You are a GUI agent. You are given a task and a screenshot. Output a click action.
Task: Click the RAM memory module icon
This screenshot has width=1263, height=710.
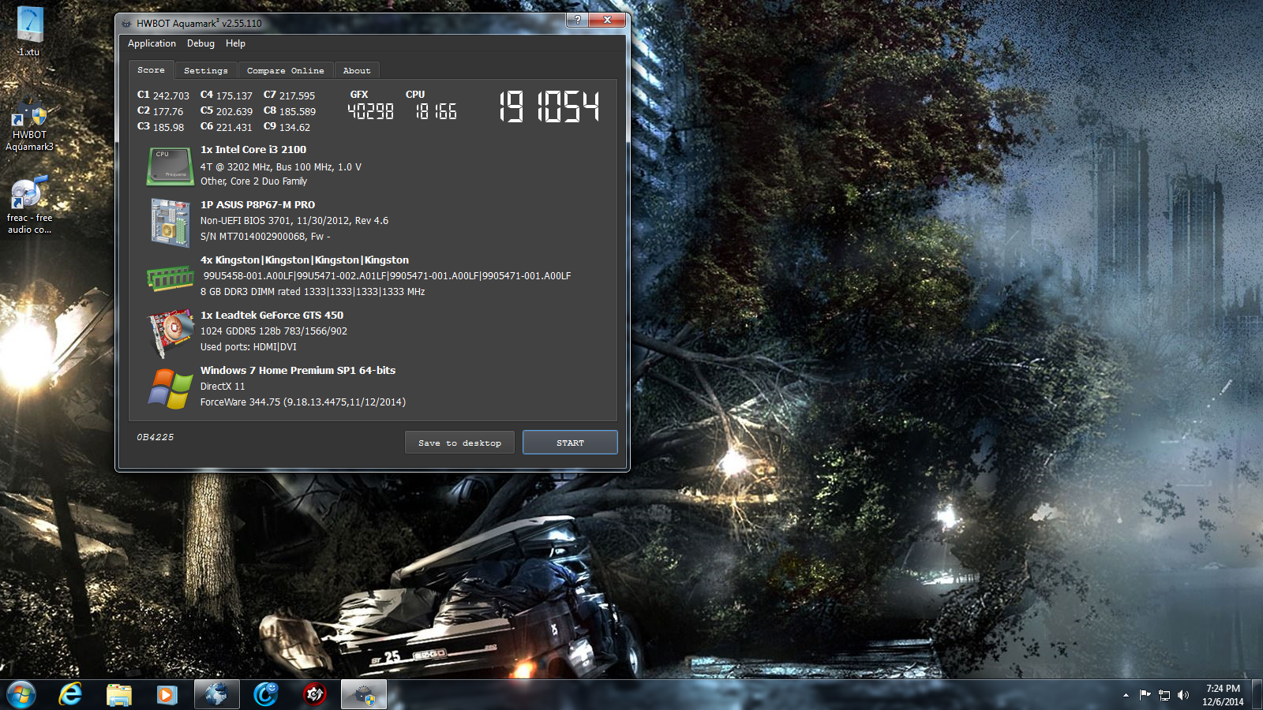tap(170, 278)
